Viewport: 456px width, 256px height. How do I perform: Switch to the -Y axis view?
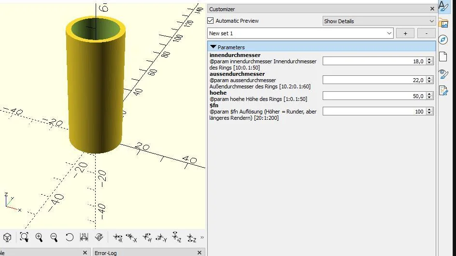pyautogui.click(x=161, y=237)
